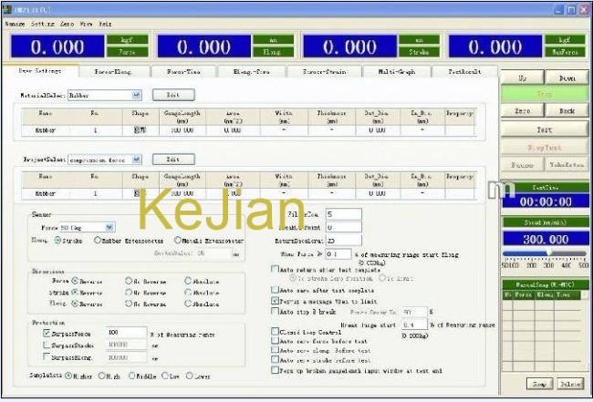
Task: Expand the MaterialSelect dropdown
Action: pyautogui.click(x=137, y=94)
